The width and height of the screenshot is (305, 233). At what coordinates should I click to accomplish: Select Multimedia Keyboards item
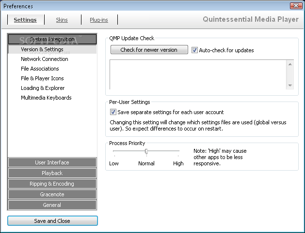pos(46,98)
